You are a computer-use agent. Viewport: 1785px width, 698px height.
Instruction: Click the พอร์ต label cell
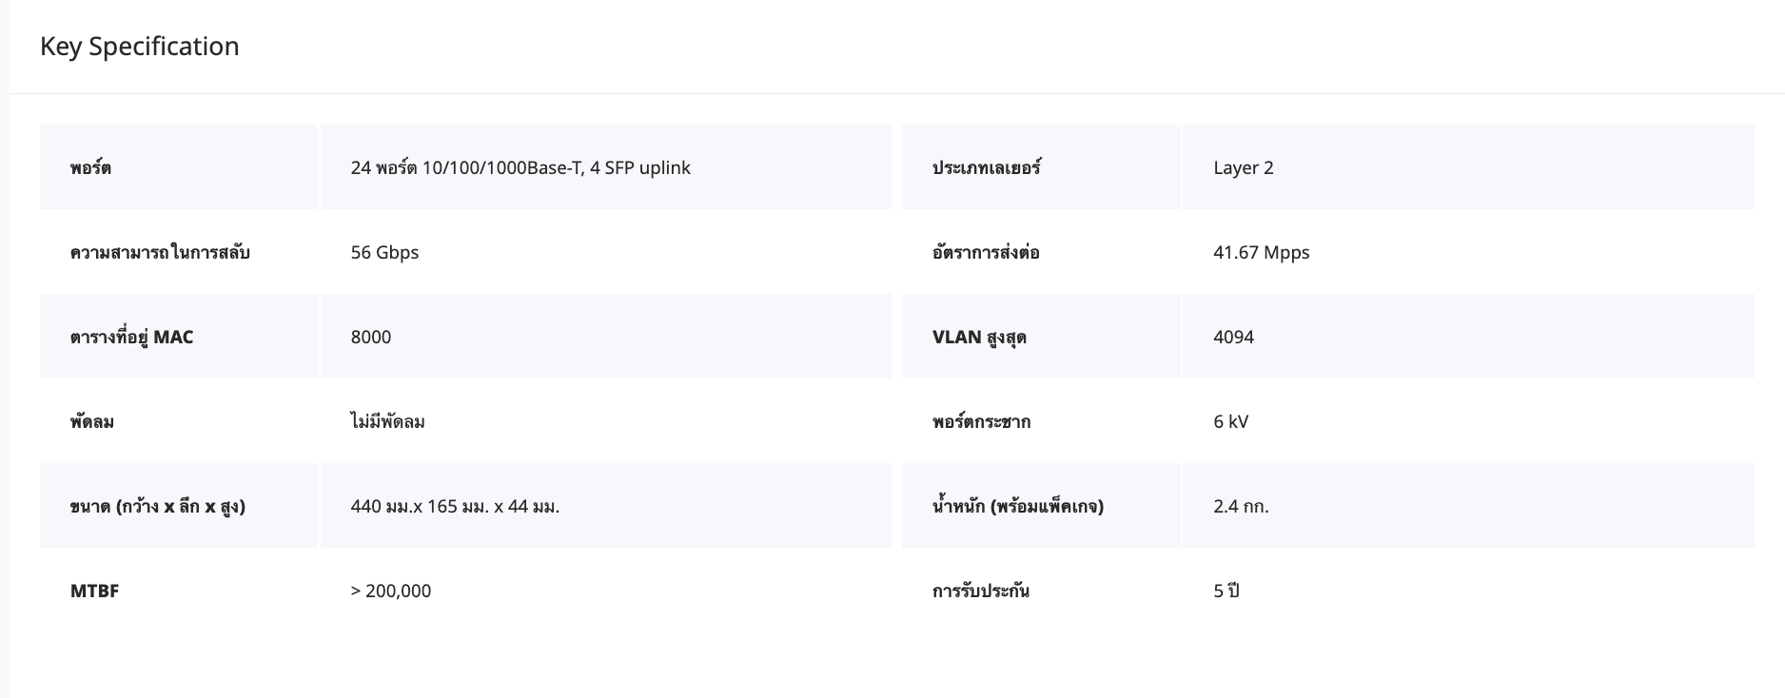point(90,167)
